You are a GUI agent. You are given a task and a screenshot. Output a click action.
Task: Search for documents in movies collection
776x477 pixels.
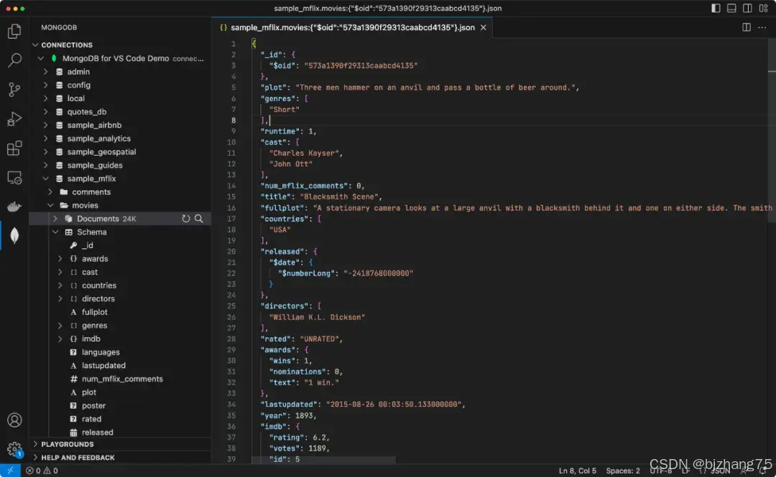click(x=199, y=219)
